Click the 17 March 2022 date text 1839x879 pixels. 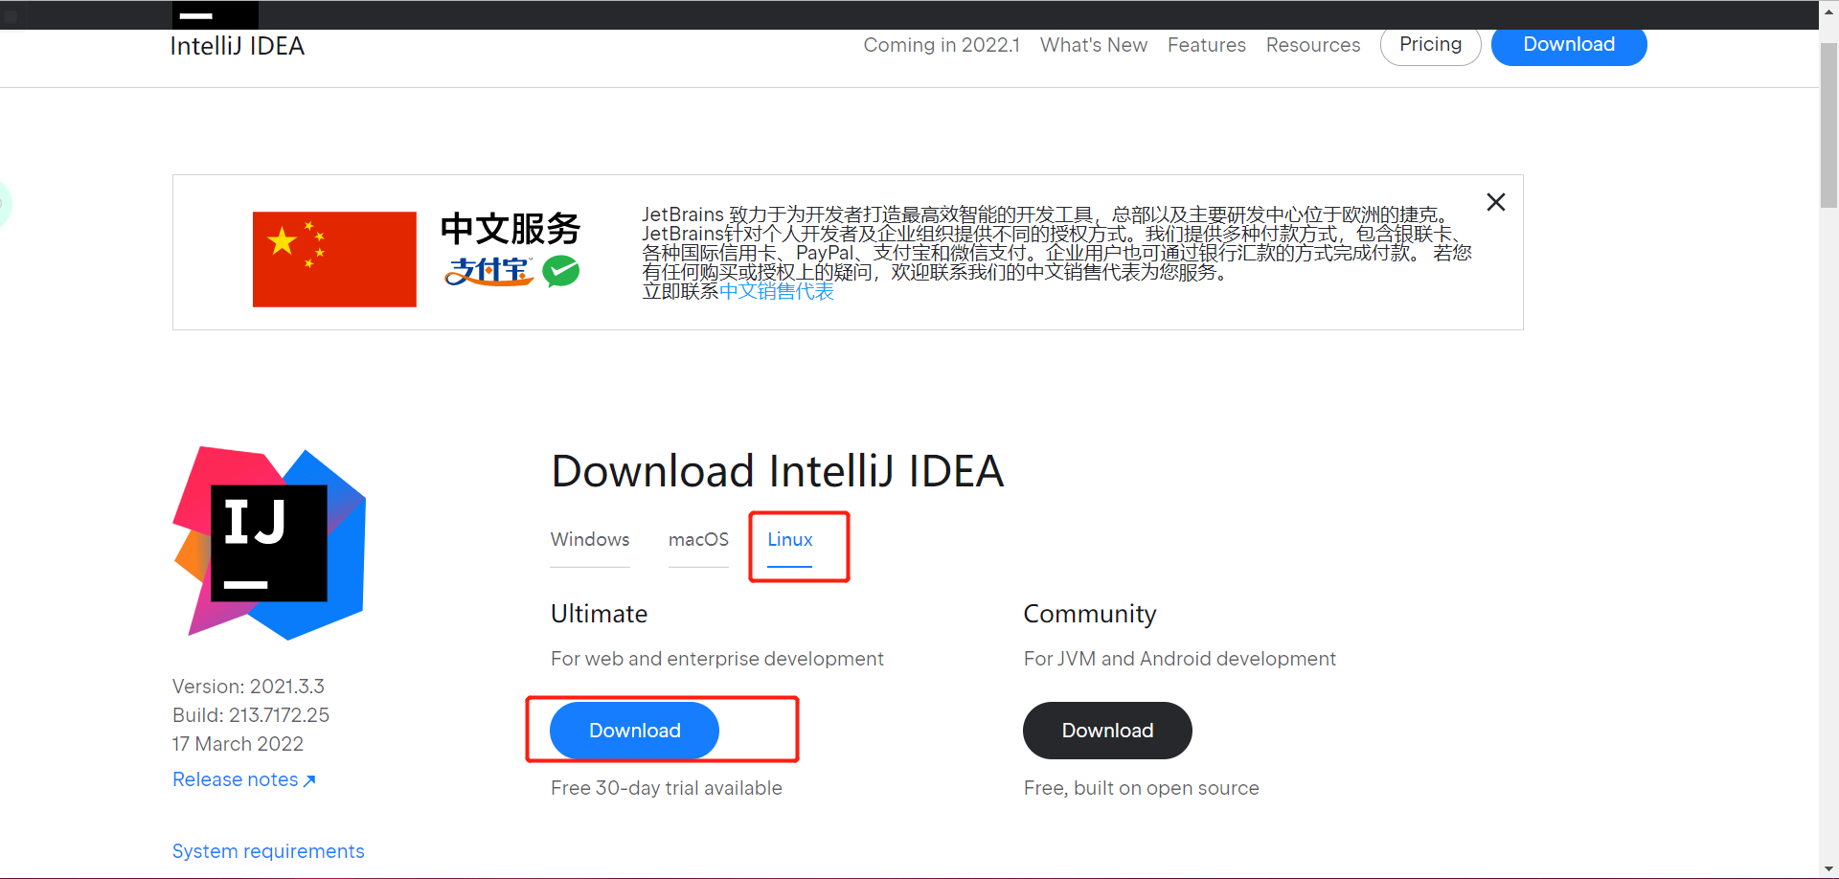click(238, 744)
